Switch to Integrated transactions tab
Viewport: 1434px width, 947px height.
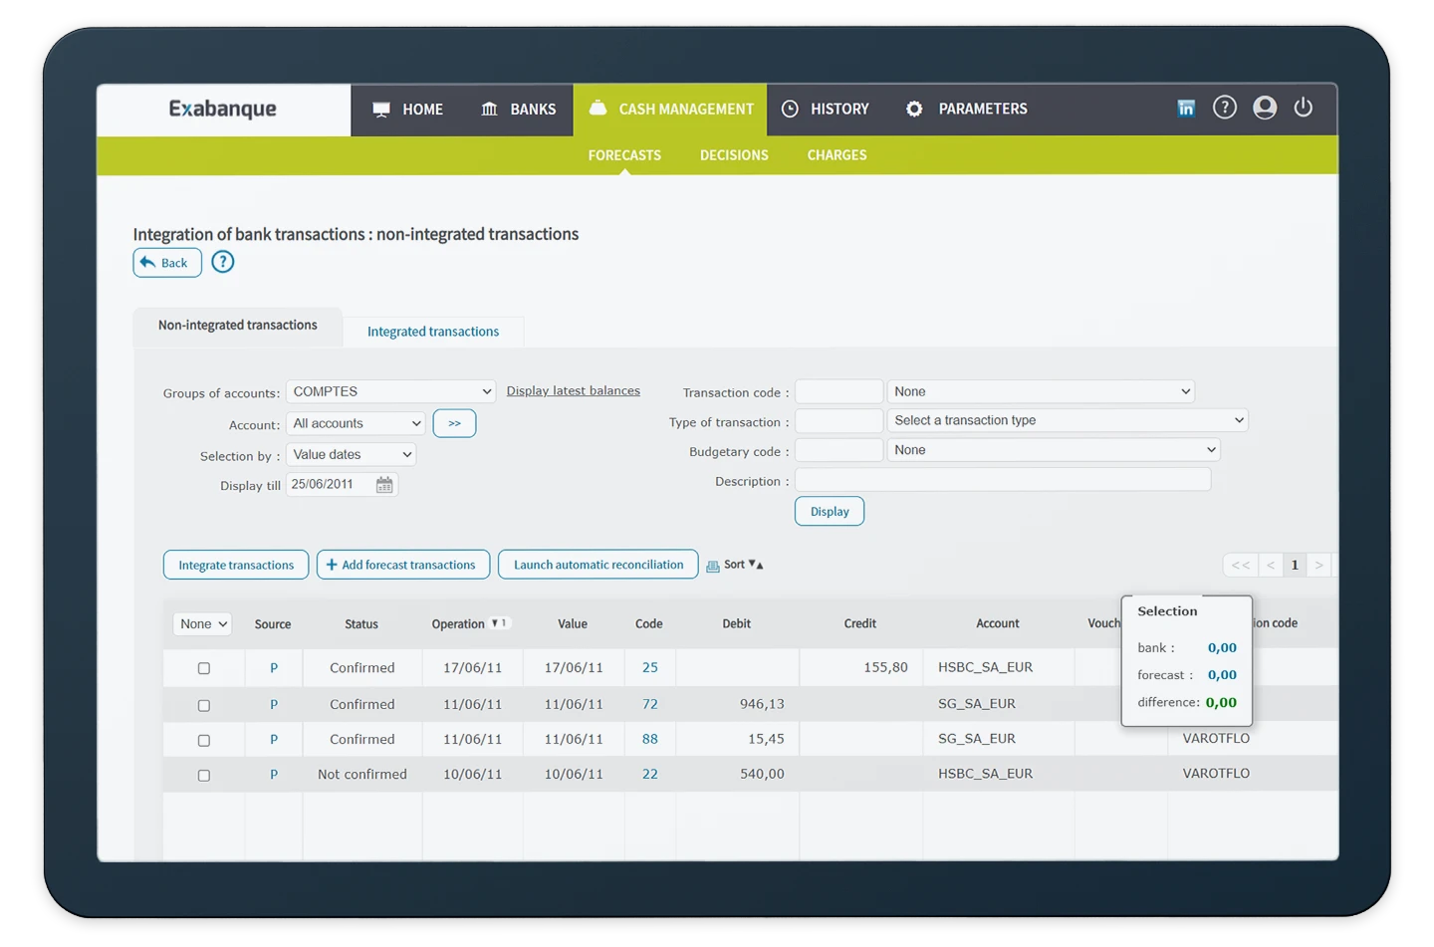pyautogui.click(x=433, y=332)
